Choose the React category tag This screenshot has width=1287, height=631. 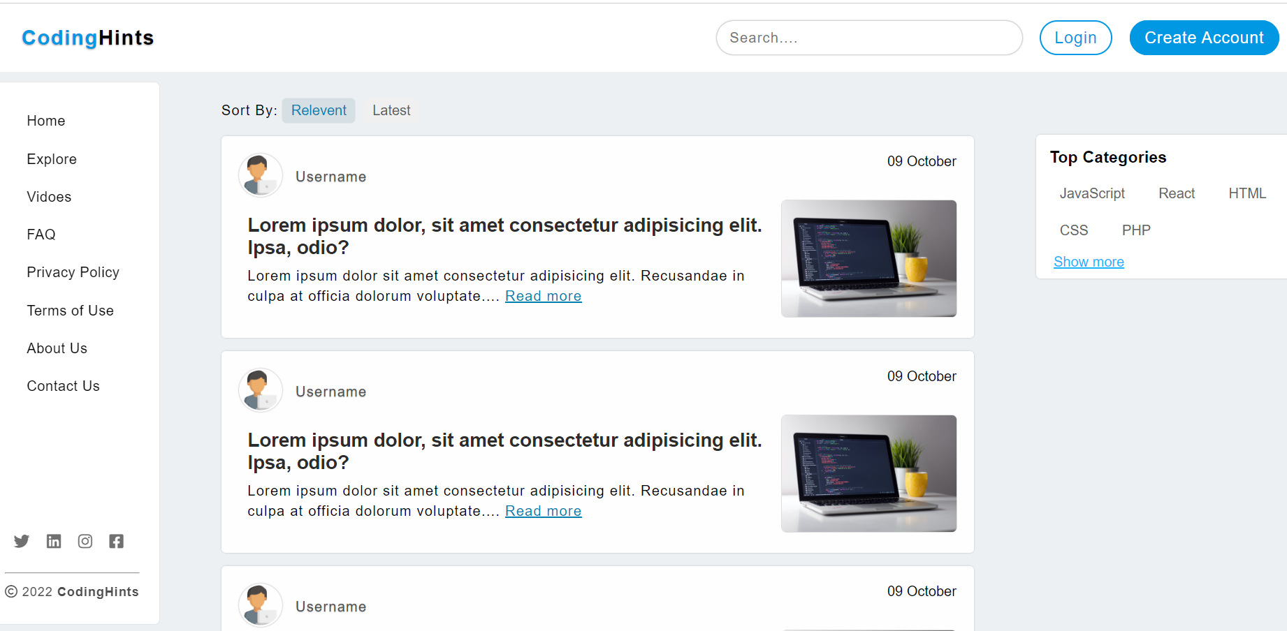[1177, 193]
